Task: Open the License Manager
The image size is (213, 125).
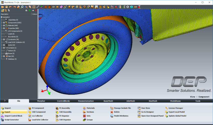Action: pos(174,108)
